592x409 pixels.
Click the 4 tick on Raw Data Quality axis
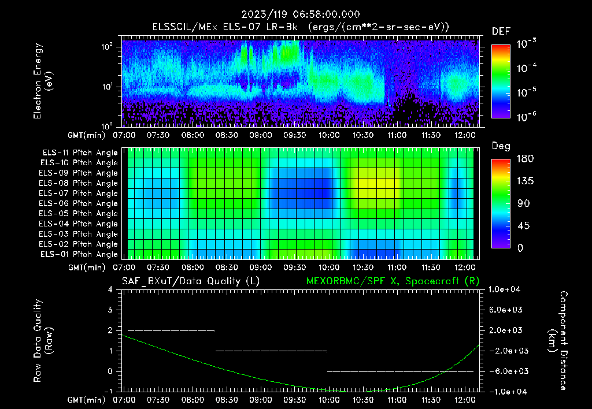110,289
